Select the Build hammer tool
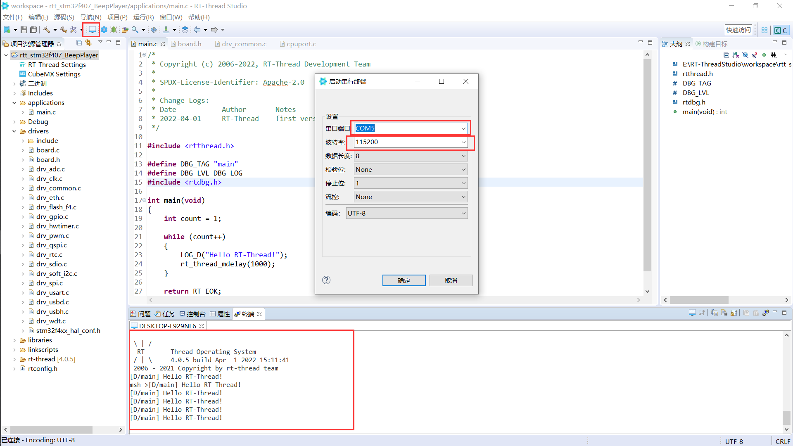Image resolution: width=793 pixels, height=446 pixels. pyautogui.click(x=47, y=29)
